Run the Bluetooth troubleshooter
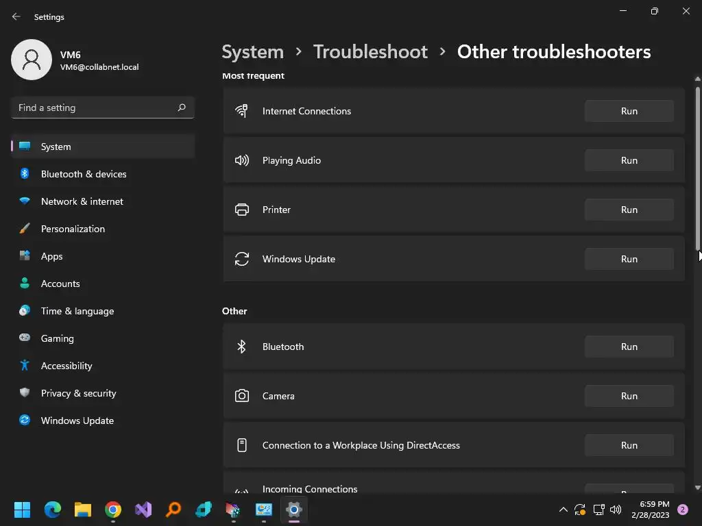This screenshot has width=702, height=526. pos(629,347)
